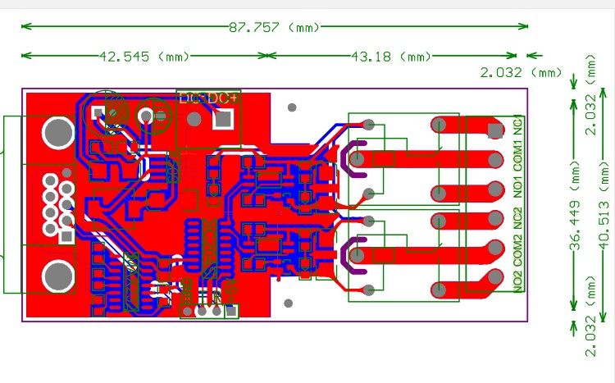
Task: Click the COM1 terminal pad
Action: (496, 160)
